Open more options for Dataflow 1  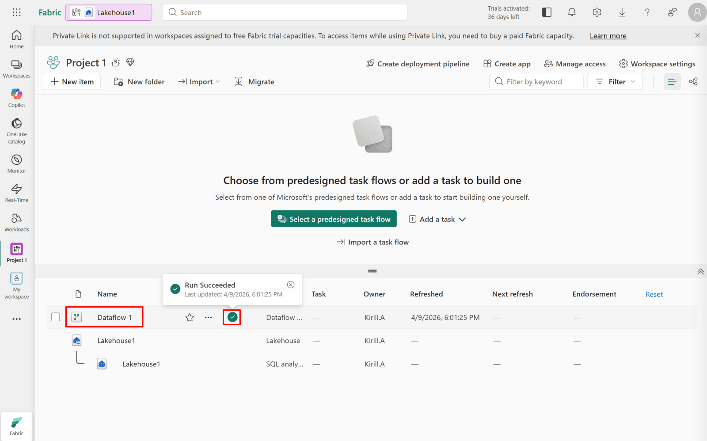[x=208, y=317]
